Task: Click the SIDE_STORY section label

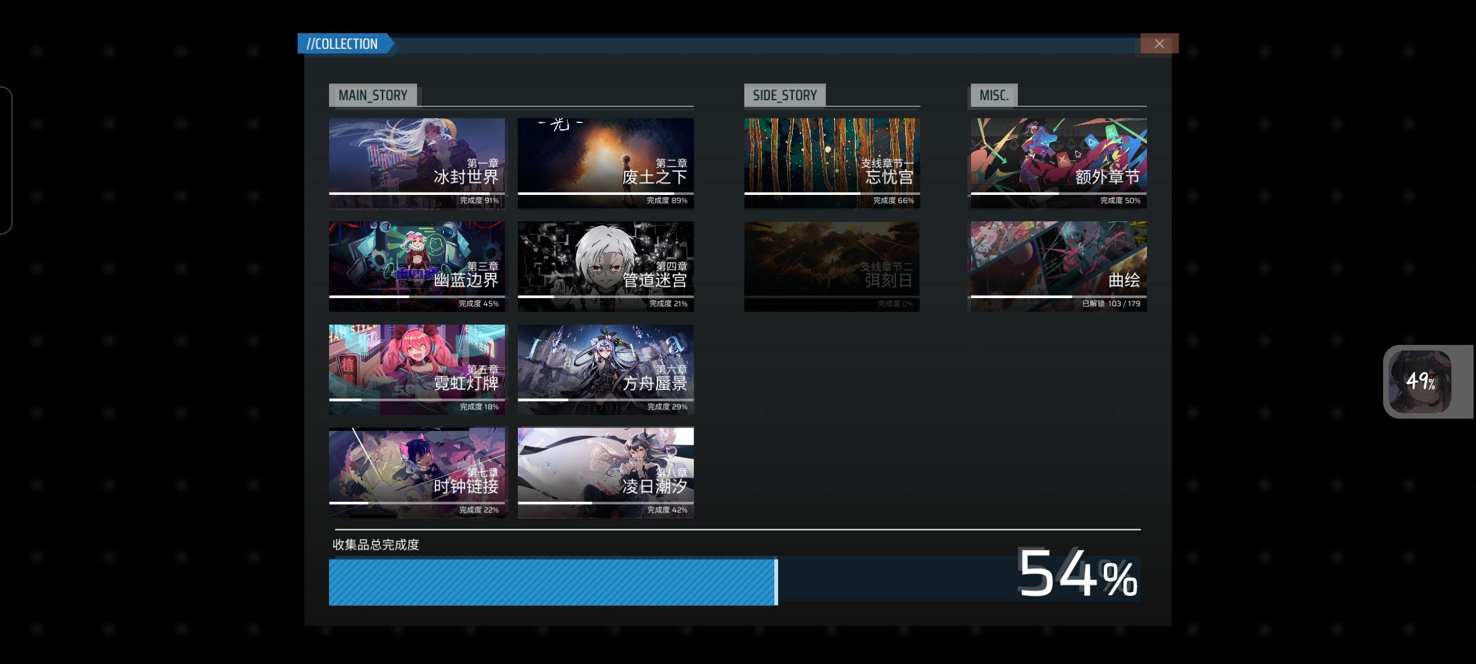Action: (x=784, y=95)
